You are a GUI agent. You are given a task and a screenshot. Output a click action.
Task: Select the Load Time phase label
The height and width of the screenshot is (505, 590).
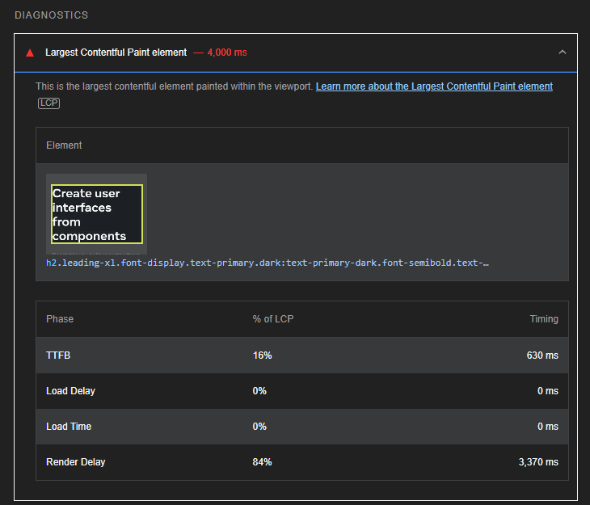pyautogui.click(x=69, y=427)
